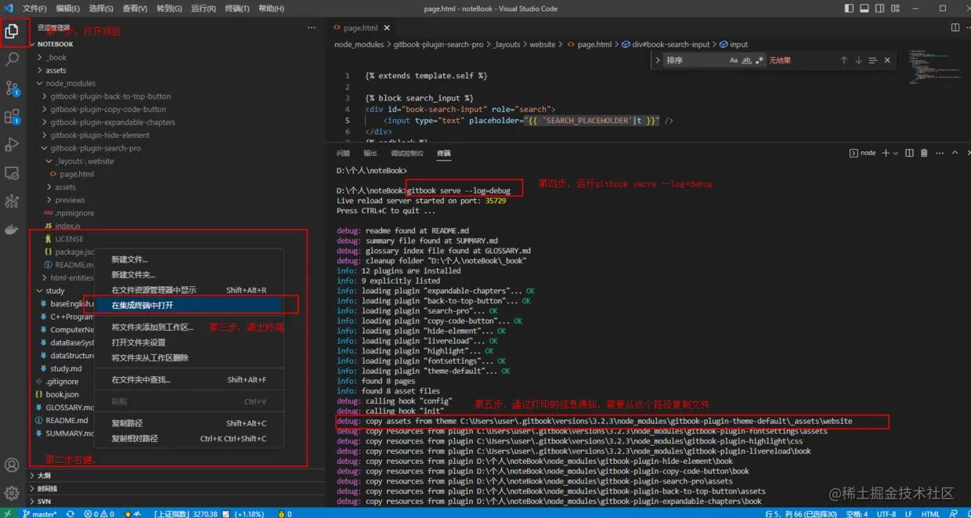971x518 pixels.
Task: Select 新建文件夹... from context menu
Action: click(188, 274)
